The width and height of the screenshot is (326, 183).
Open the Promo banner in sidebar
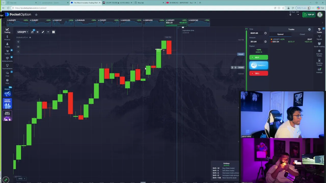(7, 92)
